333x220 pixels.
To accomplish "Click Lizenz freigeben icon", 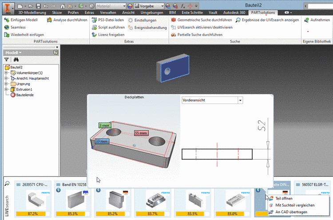I will pyautogui.click(x=94, y=35).
